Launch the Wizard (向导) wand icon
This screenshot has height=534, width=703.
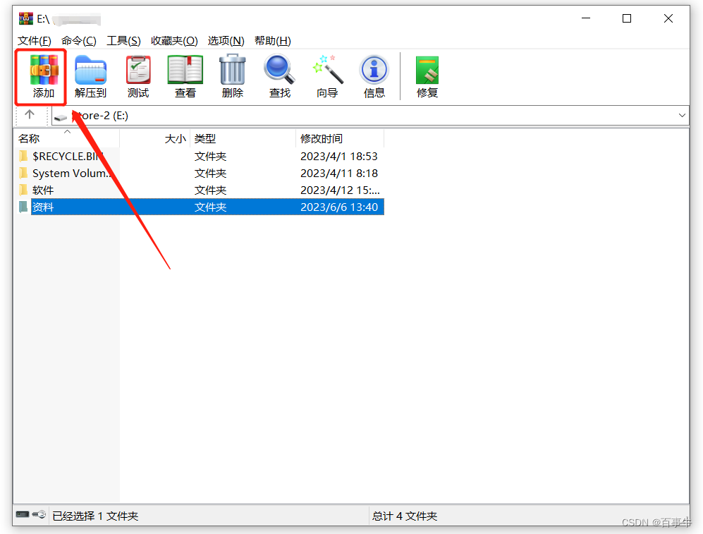(x=328, y=70)
